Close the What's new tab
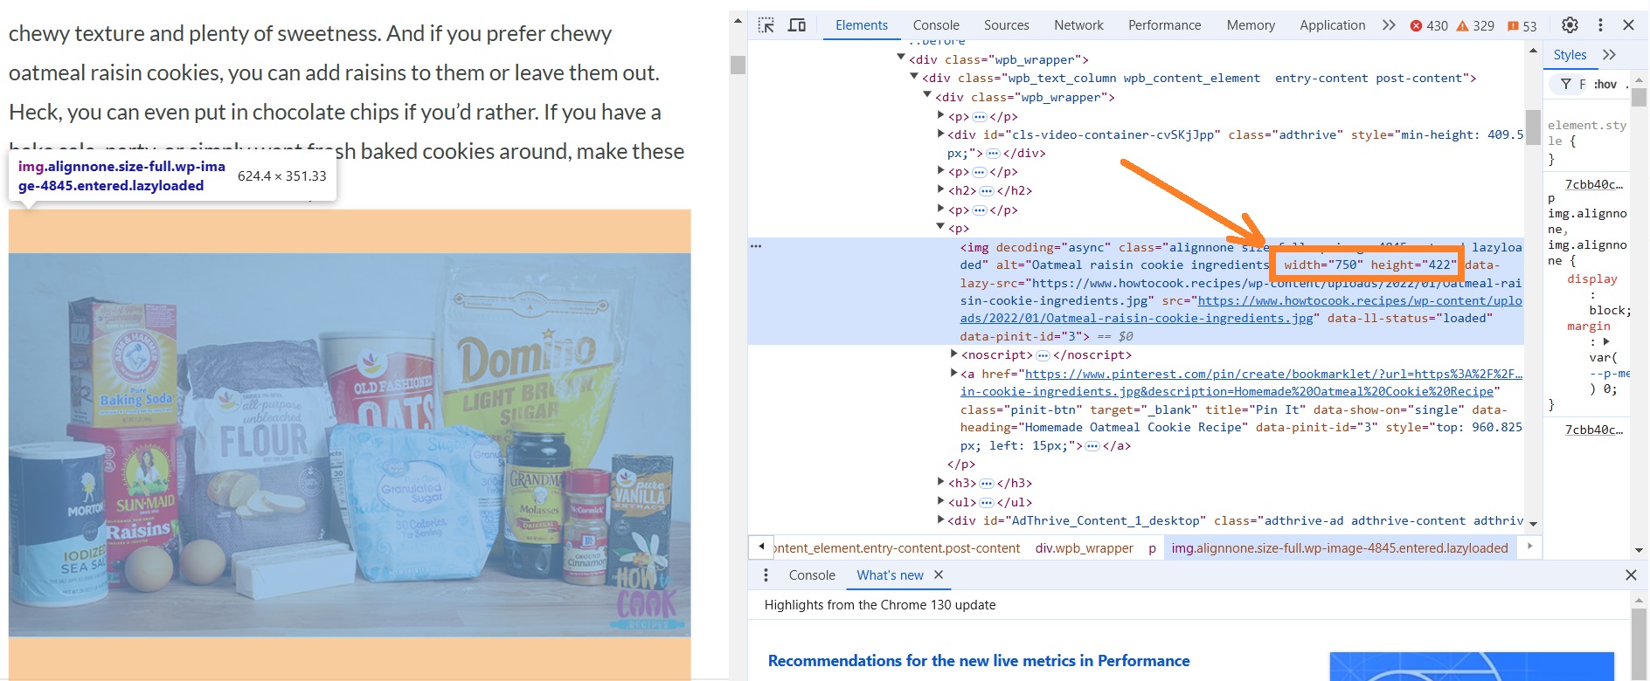The height and width of the screenshot is (681, 1650). 939,575
